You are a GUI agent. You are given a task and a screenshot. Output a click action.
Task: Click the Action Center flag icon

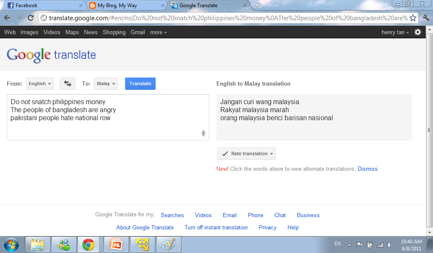[x=359, y=245]
